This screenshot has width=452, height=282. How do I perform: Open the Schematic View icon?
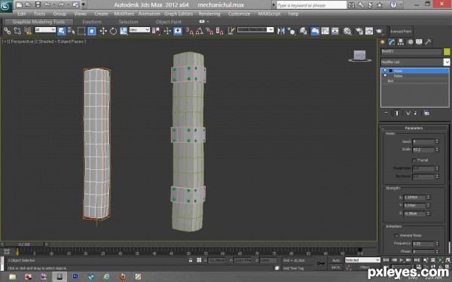pyautogui.click(x=335, y=31)
